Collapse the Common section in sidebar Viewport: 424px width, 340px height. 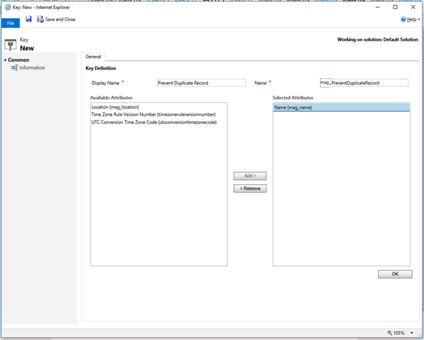[x=6, y=60]
